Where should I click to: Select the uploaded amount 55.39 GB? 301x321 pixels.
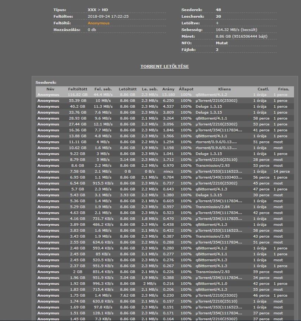click(77, 101)
